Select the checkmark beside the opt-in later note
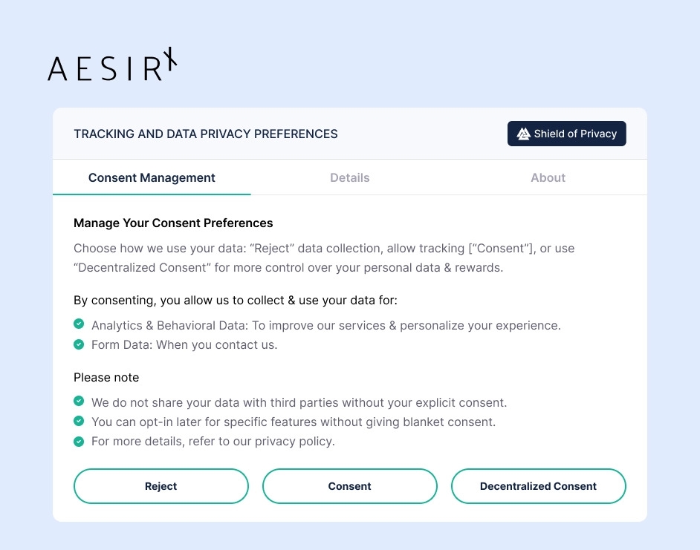The width and height of the screenshot is (700, 550). pyautogui.click(x=79, y=421)
